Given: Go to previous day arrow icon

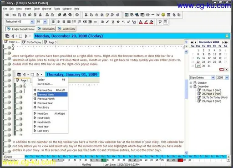Looking at the screenshot, I should 13,36.
